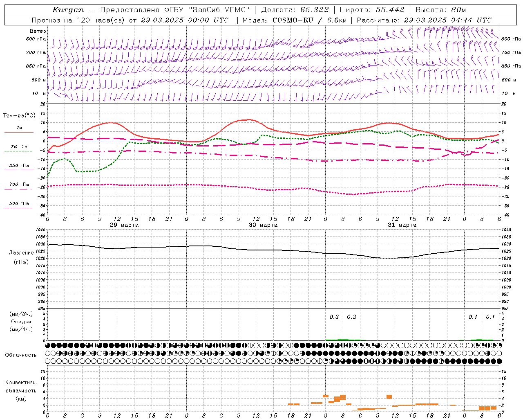Click the "Высота: 80м" header field
523x419 pixels.
(440, 10)
